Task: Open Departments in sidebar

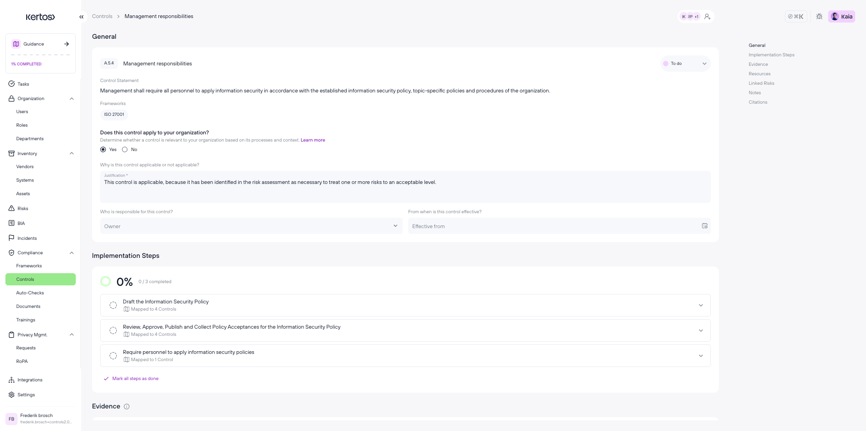Action: click(30, 139)
